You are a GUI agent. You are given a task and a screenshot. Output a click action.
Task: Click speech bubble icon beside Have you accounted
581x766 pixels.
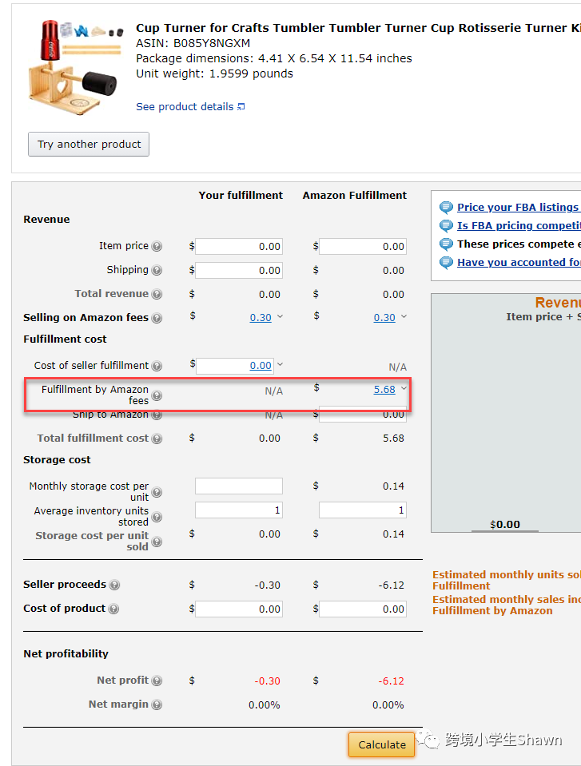click(x=446, y=263)
